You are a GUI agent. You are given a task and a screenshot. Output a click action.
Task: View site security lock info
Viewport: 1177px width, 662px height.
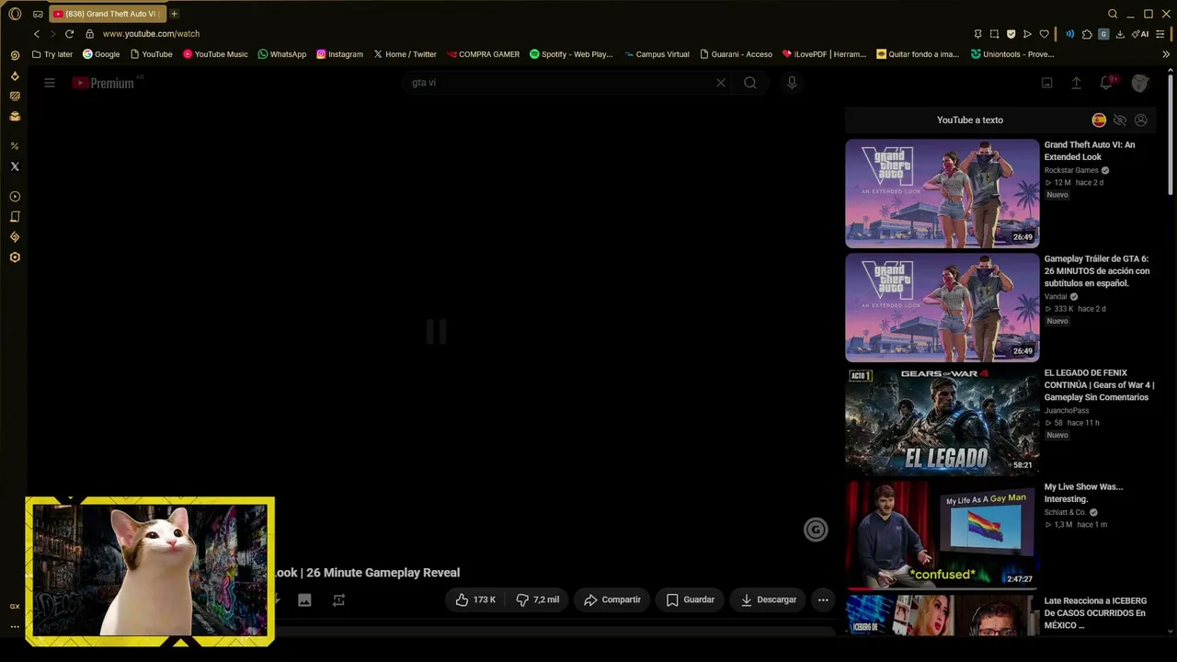click(x=89, y=34)
